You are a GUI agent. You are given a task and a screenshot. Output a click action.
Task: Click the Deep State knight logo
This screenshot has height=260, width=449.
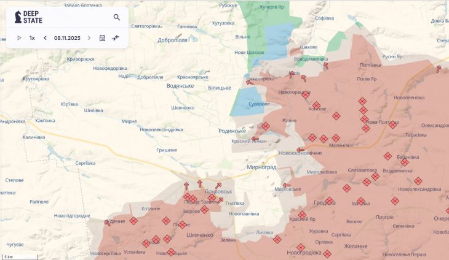click(17, 17)
